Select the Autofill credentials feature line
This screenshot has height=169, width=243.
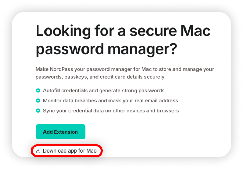point(104,90)
